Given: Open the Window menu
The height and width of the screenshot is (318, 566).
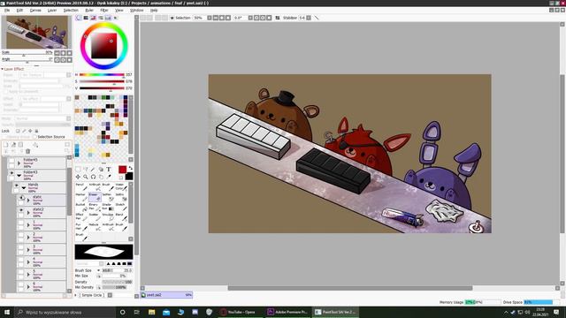Looking at the screenshot, I should pos(137,10).
